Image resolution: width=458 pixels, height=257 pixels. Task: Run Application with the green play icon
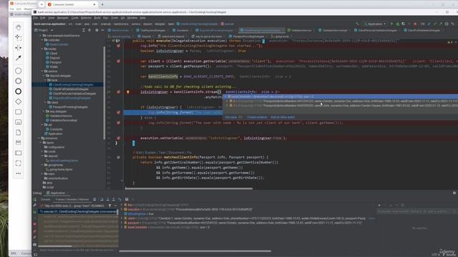(391, 24)
